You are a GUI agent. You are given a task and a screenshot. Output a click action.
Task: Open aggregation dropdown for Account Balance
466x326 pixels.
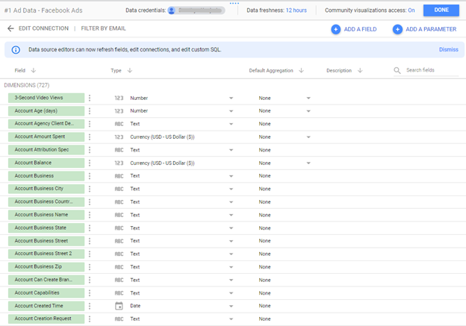(x=308, y=163)
